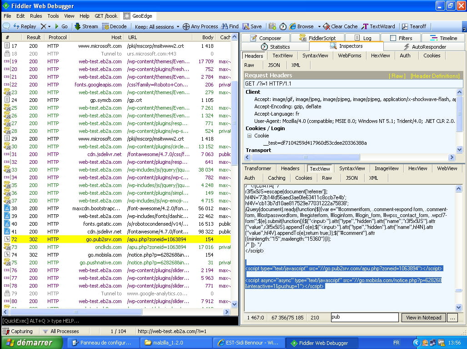Select session 72 redirect icon

coord(7,239)
